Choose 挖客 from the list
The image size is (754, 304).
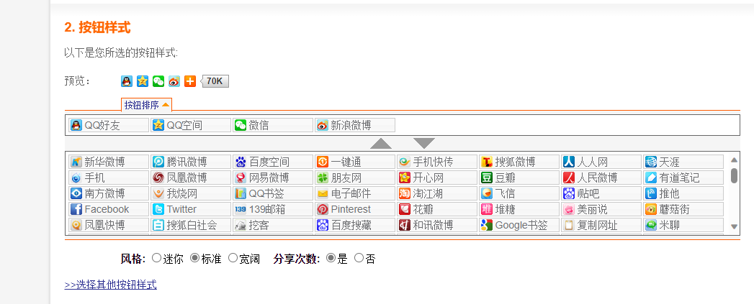(273, 225)
